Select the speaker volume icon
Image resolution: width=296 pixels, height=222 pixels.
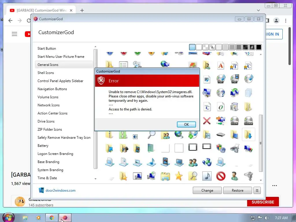pos(135,137)
